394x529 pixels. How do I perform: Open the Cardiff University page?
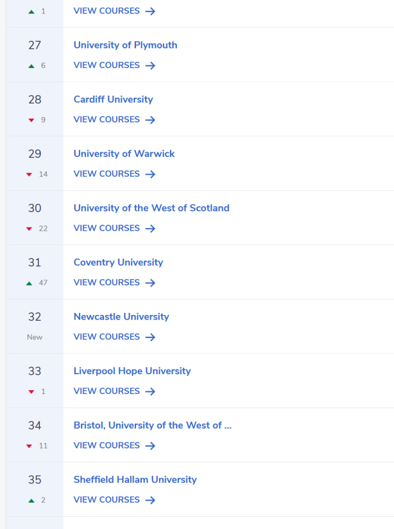point(113,100)
